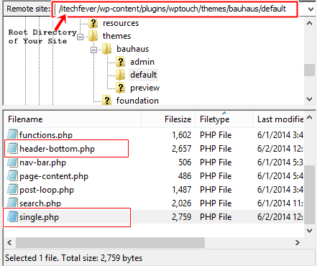Click the selected file status bar text
Viewport: 317px width, 266px height.
tap(73, 258)
